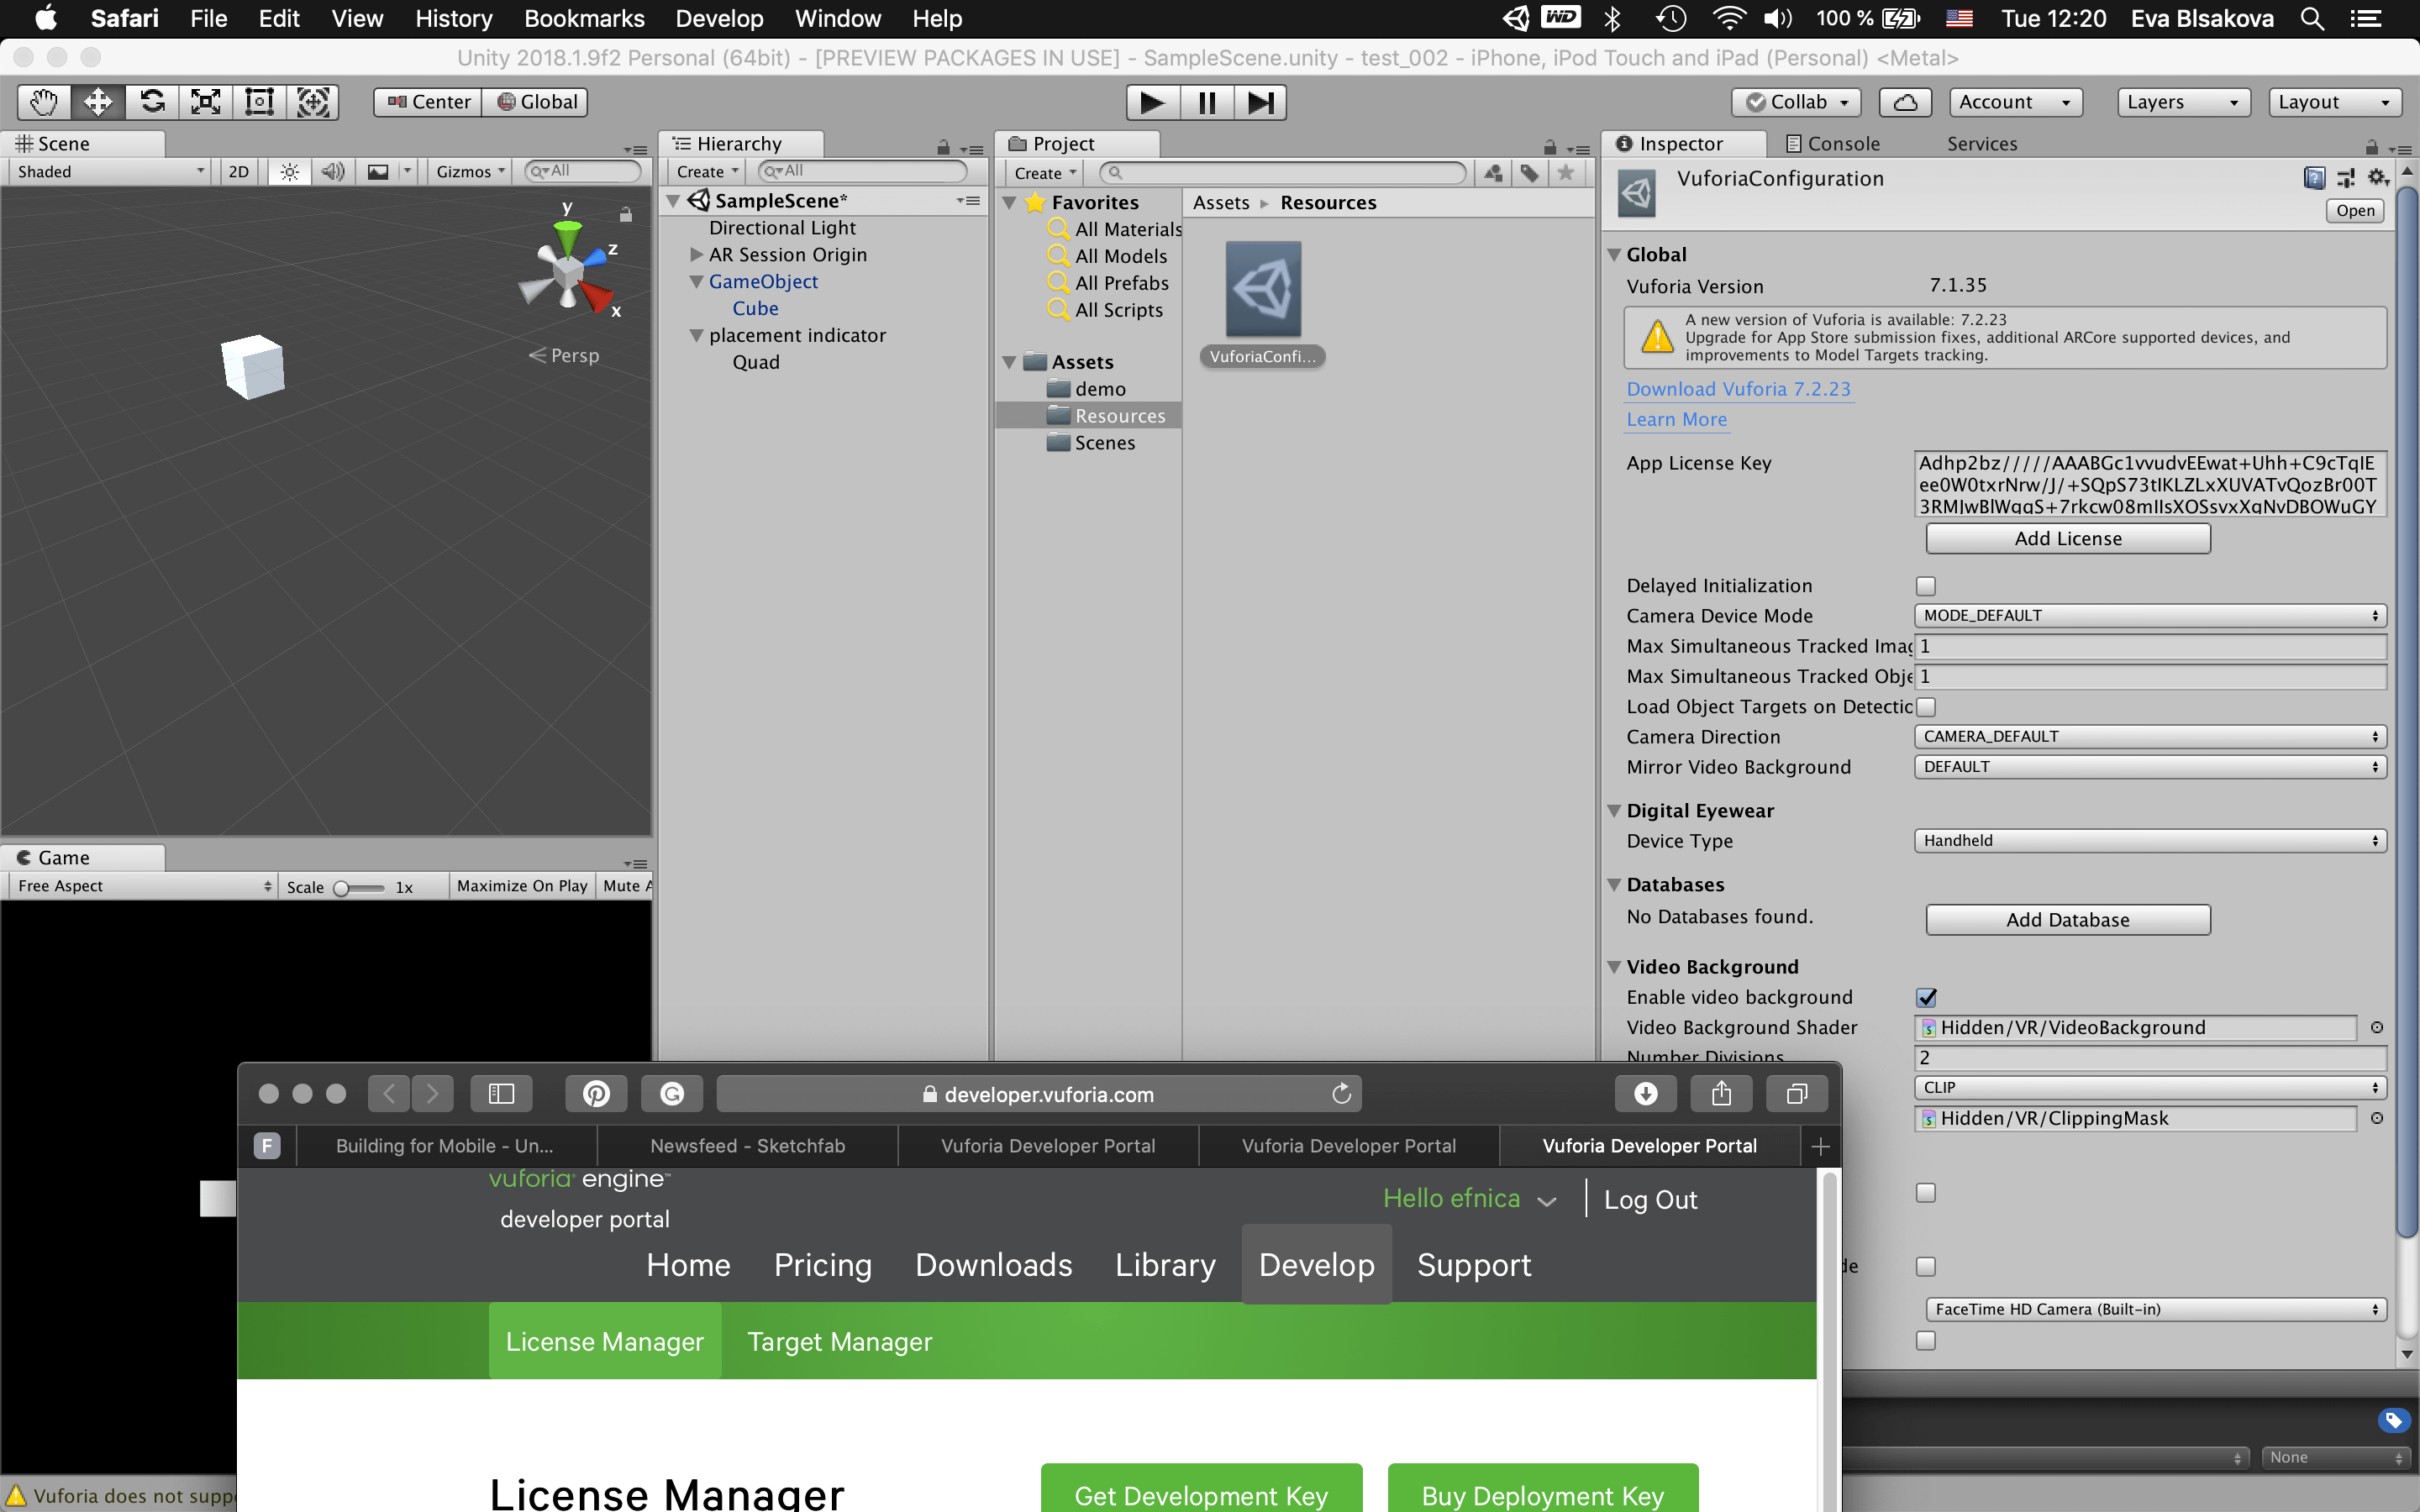Select the Move tool in the toolbar
This screenshot has width=2420, height=1512.
[x=98, y=102]
